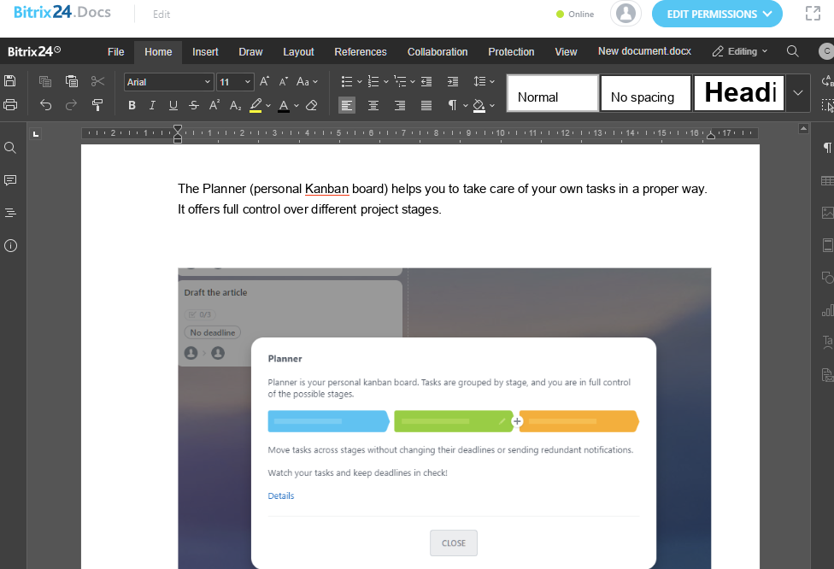Screen dimensions: 834x569
Task: Toggle Strikethrough formatting
Action: pos(194,105)
